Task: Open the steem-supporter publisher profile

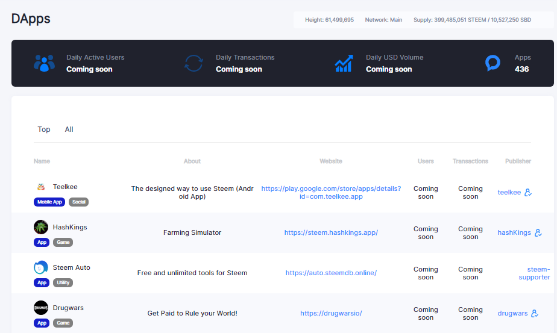Action: point(534,273)
